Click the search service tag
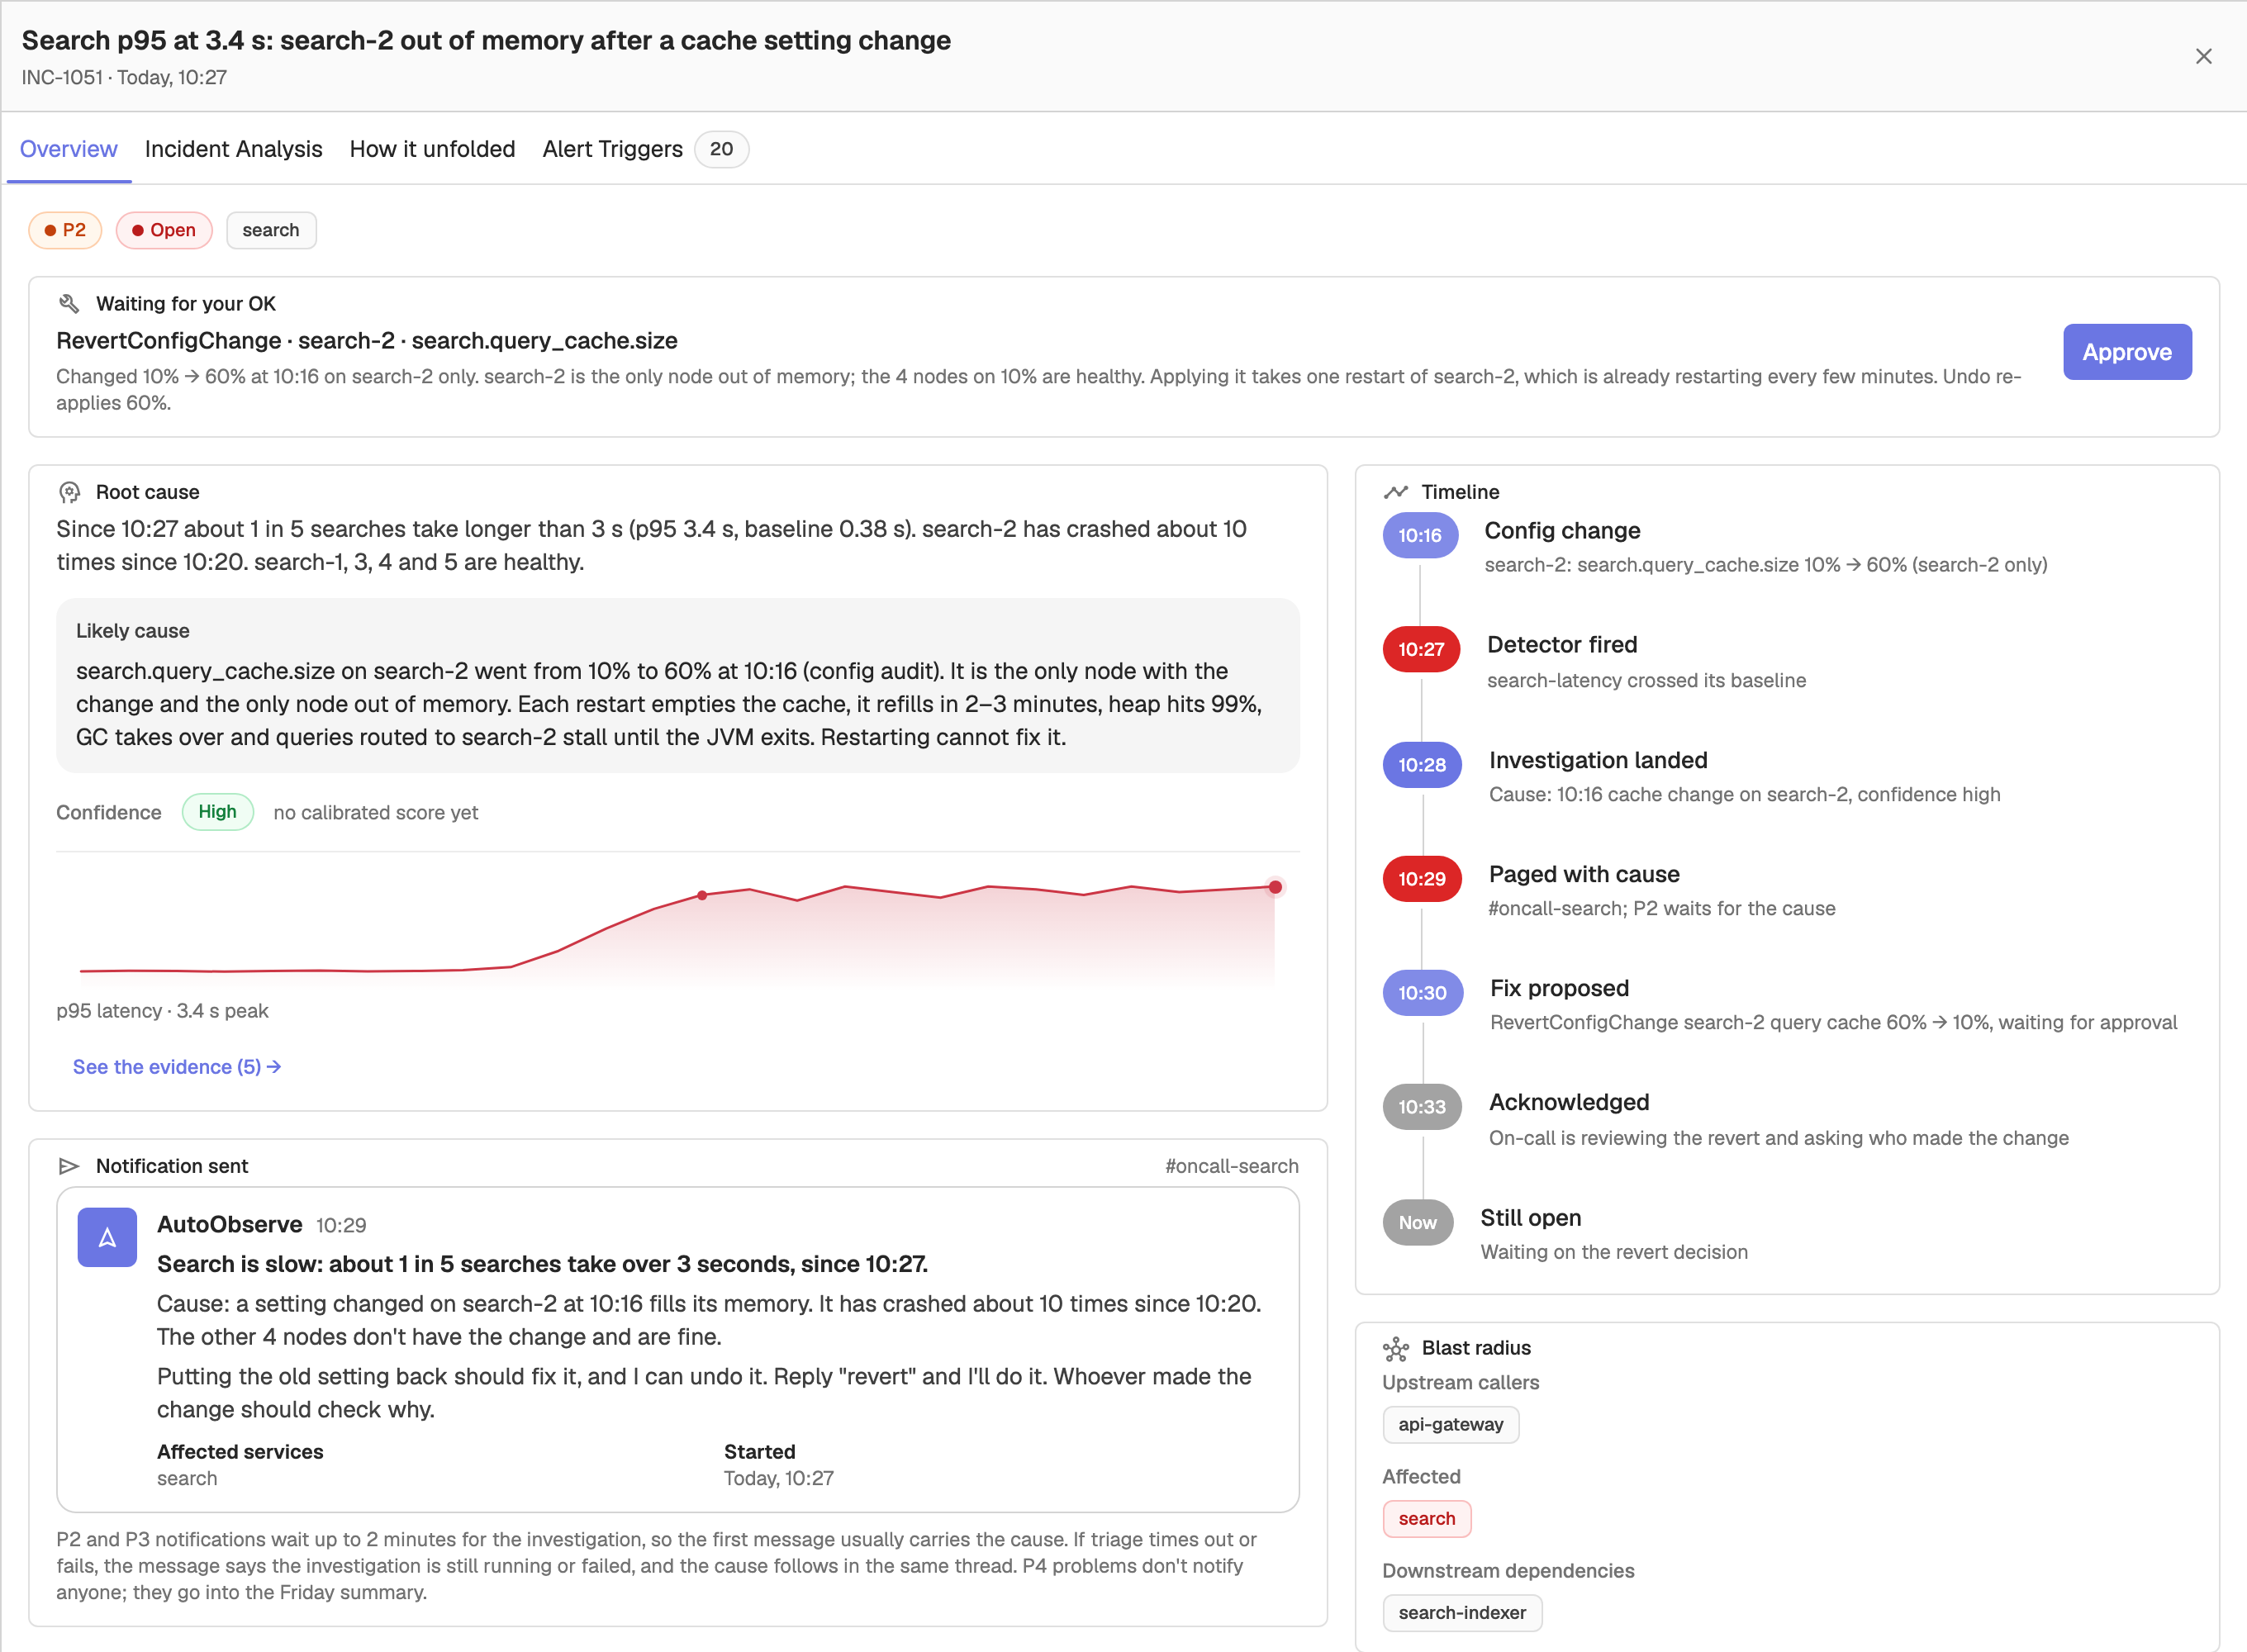The image size is (2247, 1652). pos(271,230)
